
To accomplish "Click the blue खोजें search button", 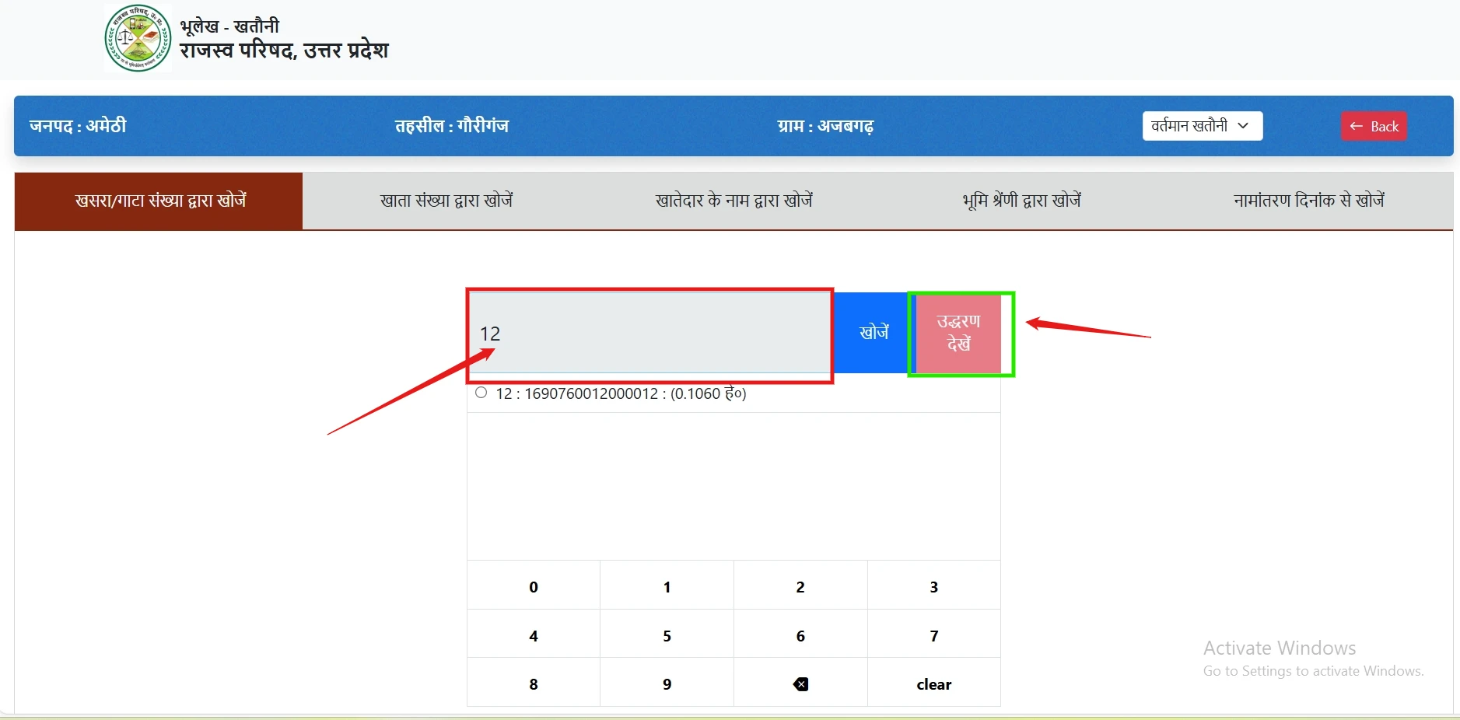I will [873, 333].
